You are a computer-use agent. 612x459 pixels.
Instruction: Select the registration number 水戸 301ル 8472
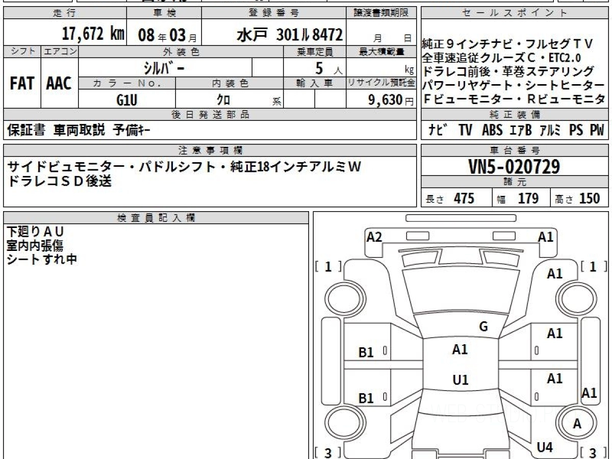tap(289, 34)
